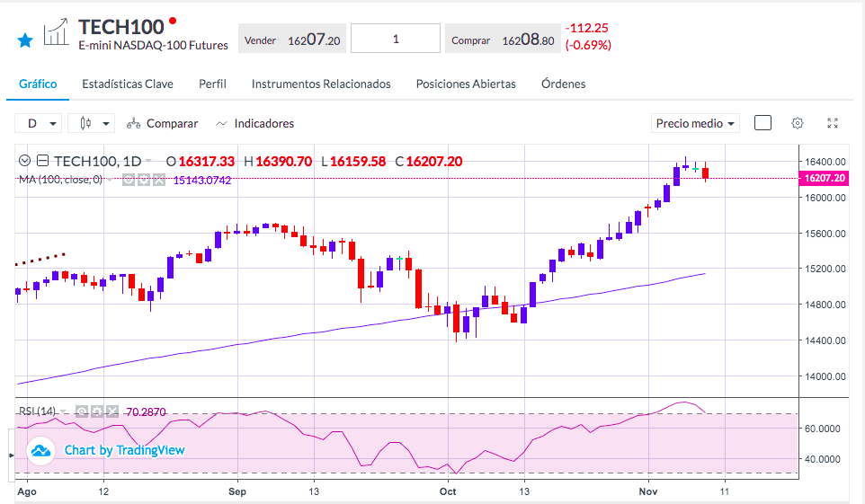Click the Vender 16207.20 button

click(292, 39)
